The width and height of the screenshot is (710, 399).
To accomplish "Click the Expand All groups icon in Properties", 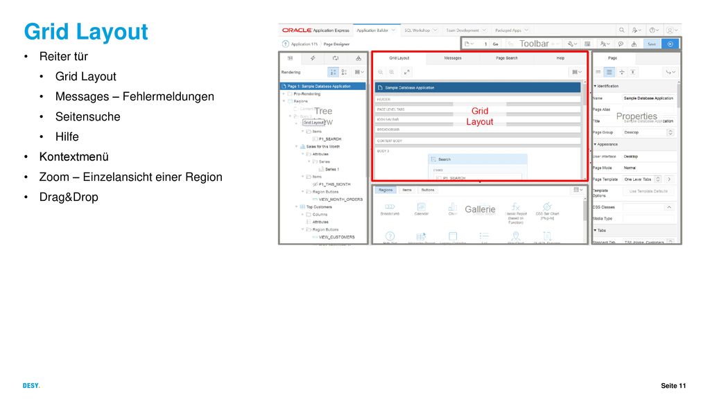I will (632, 72).
